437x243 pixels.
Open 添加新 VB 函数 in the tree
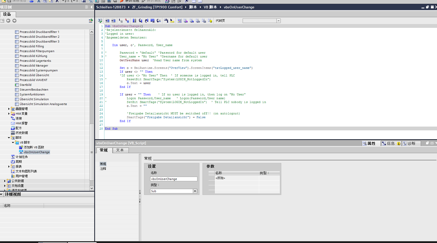pyautogui.click(x=34, y=147)
